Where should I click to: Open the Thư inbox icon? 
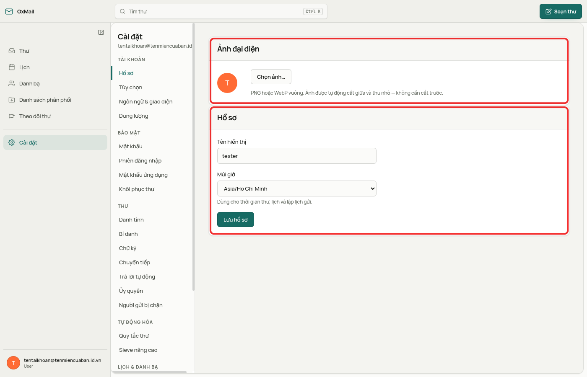click(x=12, y=51)
